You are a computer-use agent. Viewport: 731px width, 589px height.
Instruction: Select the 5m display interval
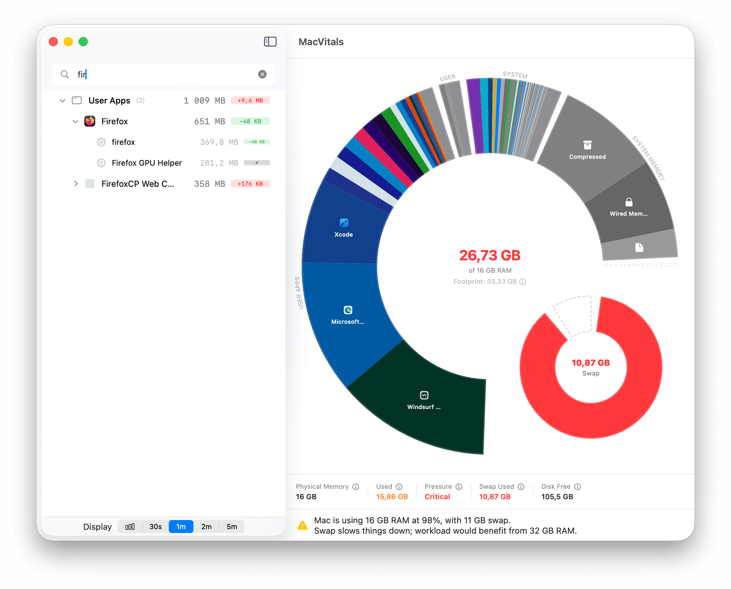pyautogui.click(x=232, y=526)
